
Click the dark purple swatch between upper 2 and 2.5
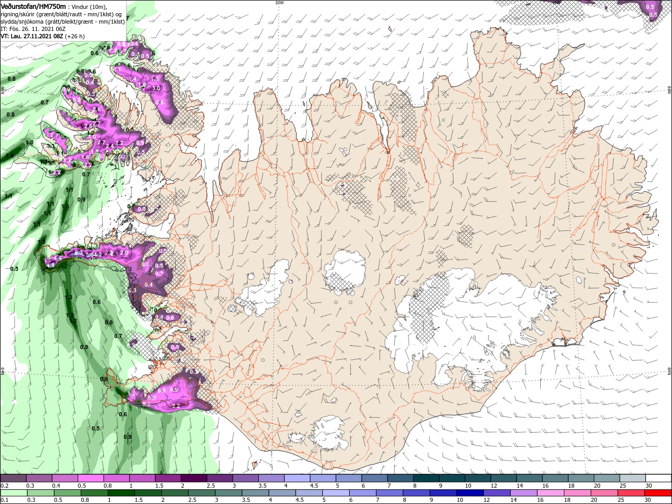click(x=194, y=478)
